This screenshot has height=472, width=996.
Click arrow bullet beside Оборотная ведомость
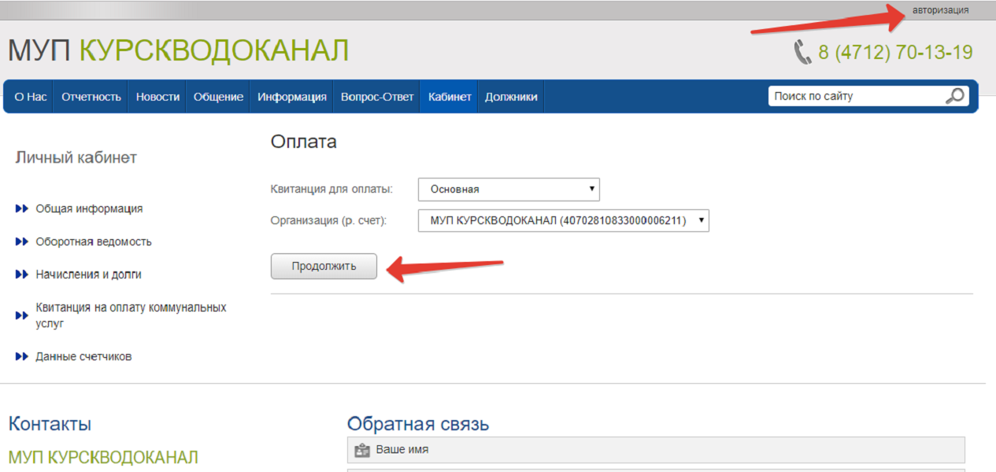point(22,242)
